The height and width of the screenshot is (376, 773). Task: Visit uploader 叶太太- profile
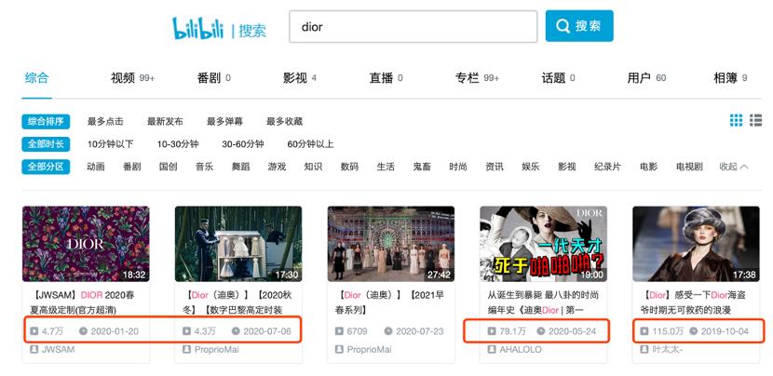(x=667, y=349)
